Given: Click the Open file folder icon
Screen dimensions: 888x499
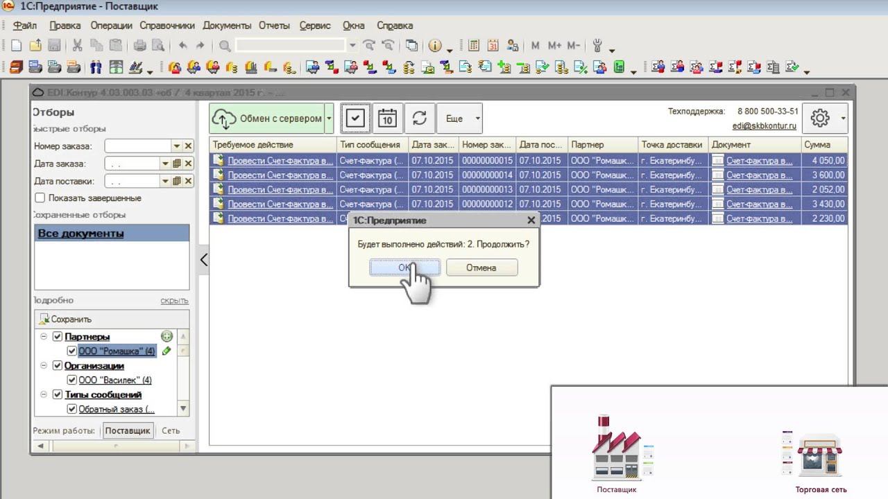Looking at the screenshot, I should [35, 46].
